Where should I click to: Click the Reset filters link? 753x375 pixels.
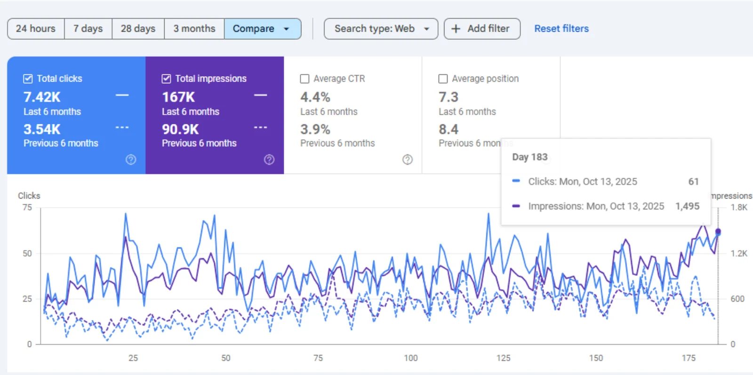tap(561, 29)
